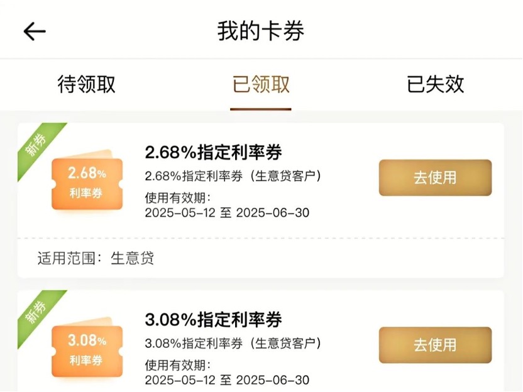The image size is (523, 392).
Task: Tap the orange 2.68% 利率券 coupon icon
Action: click(x=87, y=182)
